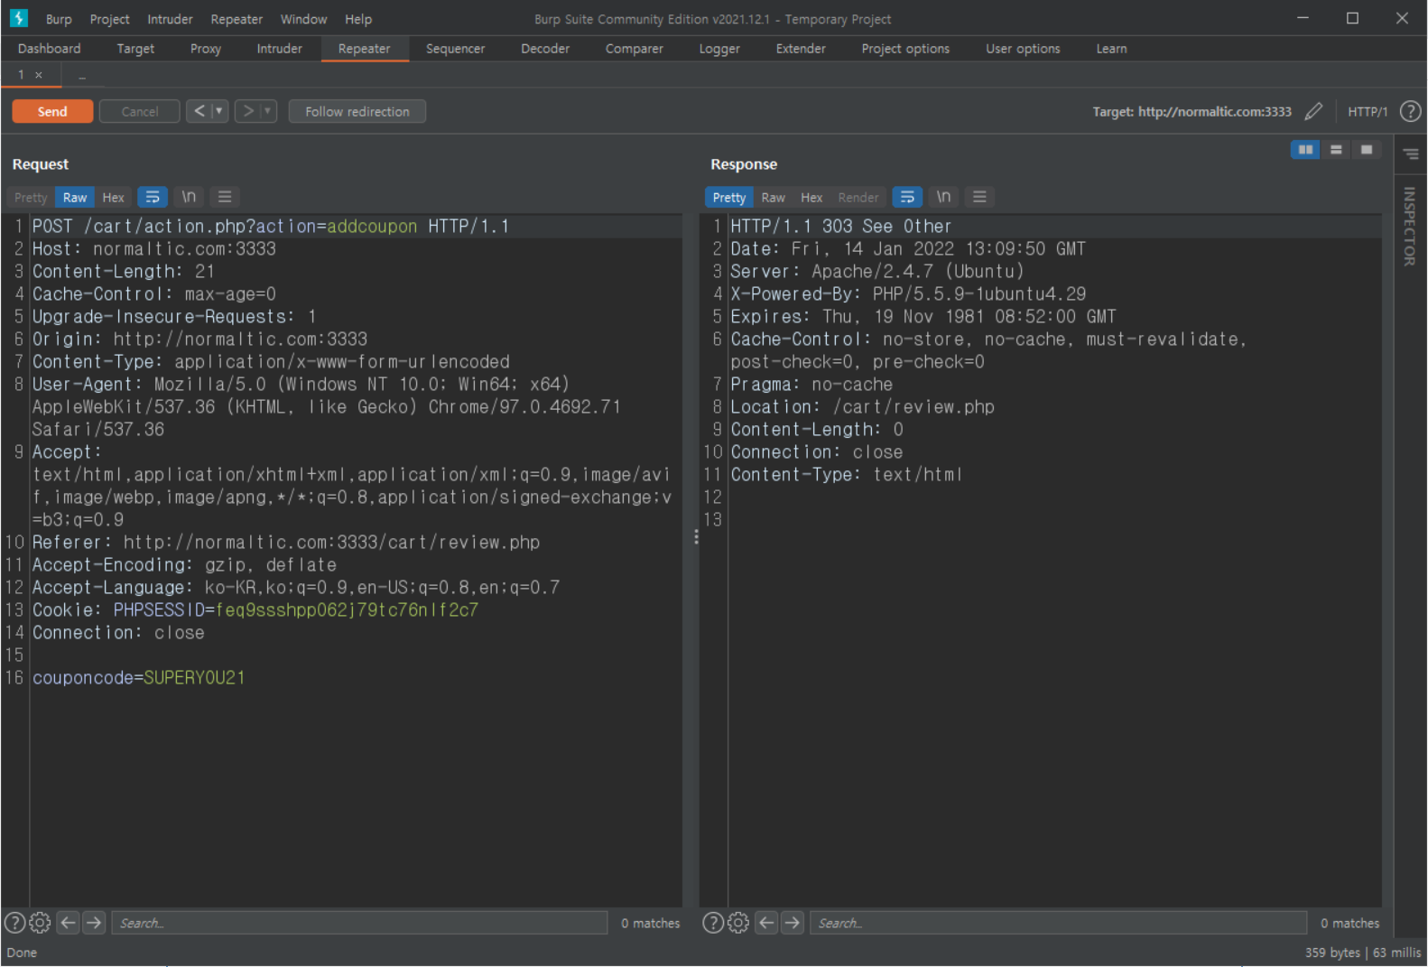Viewport: 1428px width, 967px height.
Task: Set combined tabbed layout view
Action: point(1367,150)
